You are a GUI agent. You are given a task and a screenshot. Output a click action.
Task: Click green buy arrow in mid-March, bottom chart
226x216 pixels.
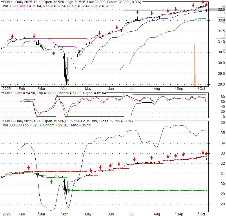(52, 182)
